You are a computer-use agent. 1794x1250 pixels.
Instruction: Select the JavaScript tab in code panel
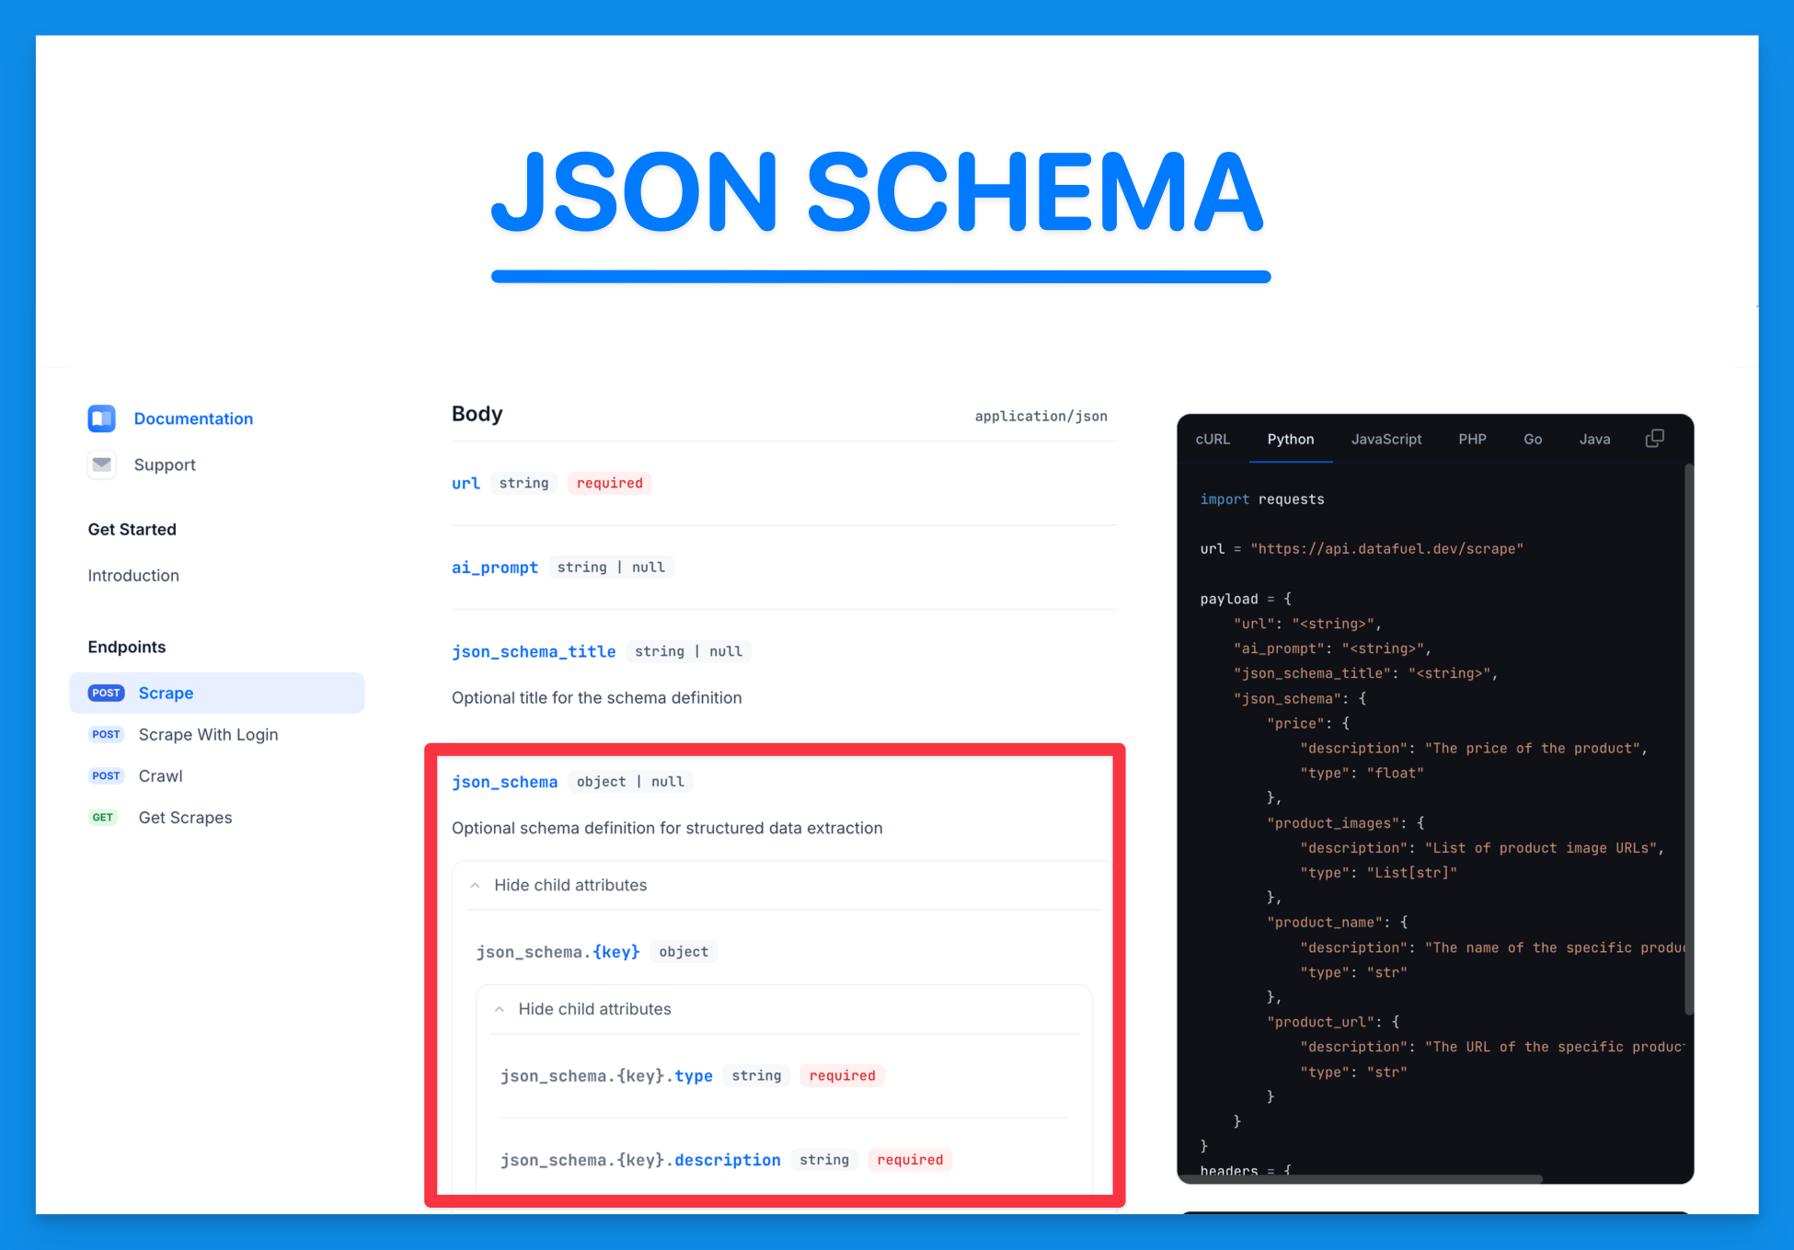point(1385,439)
